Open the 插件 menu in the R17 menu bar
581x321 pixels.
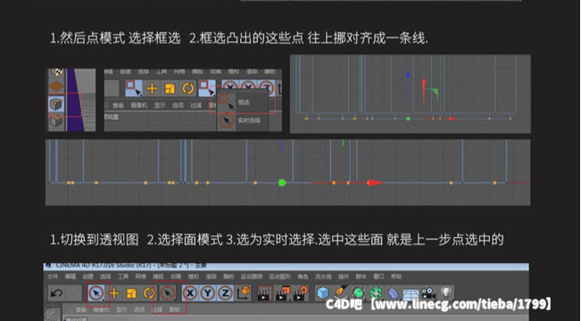(x=344, y=276)
